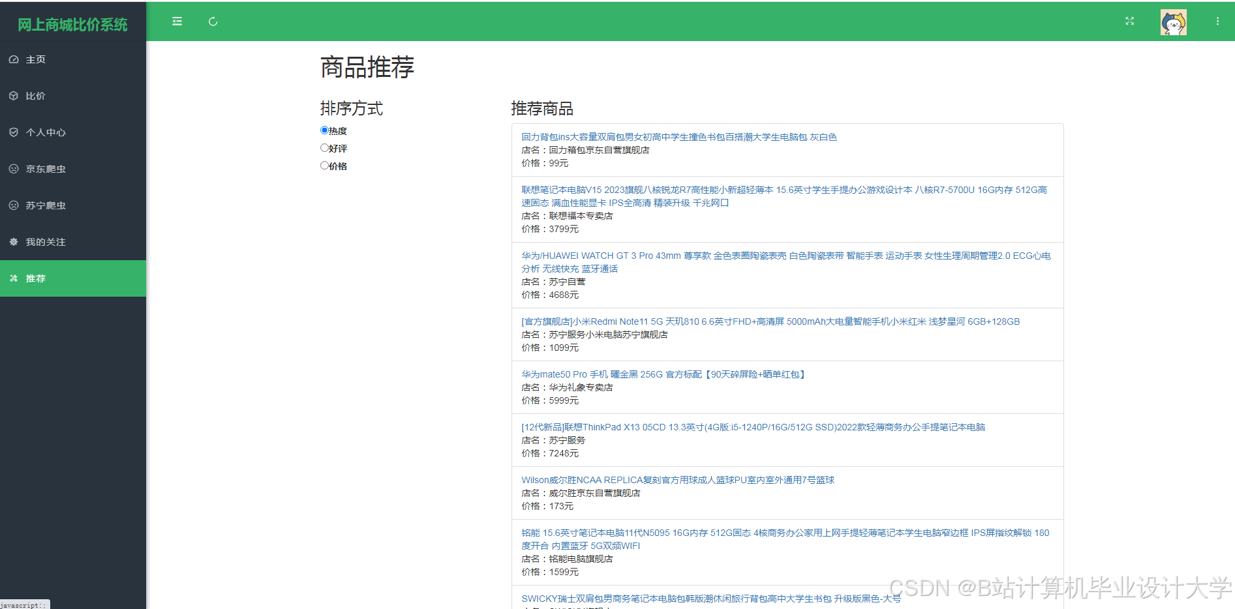Open the 华为/HUAWEI WATCH GT 3 Pro link
Screen dimensions: 1235x609
click(x=786, y=262)
